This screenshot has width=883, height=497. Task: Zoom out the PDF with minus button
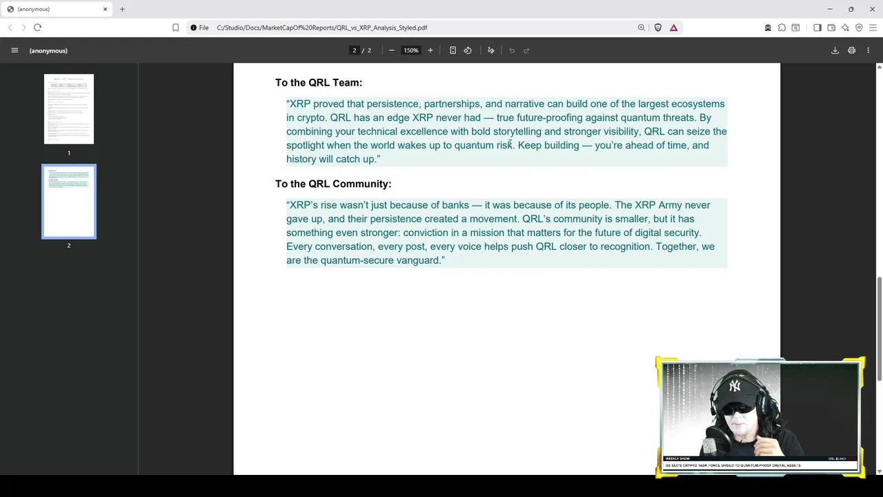pos(391,50)
